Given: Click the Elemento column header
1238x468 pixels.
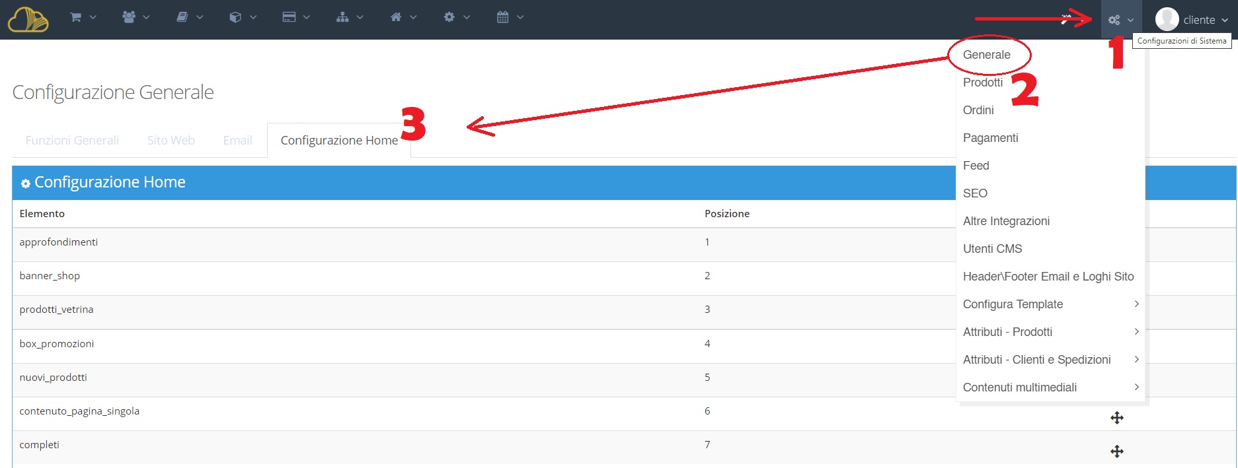Looking at the screenshot, I should [42, 214].
